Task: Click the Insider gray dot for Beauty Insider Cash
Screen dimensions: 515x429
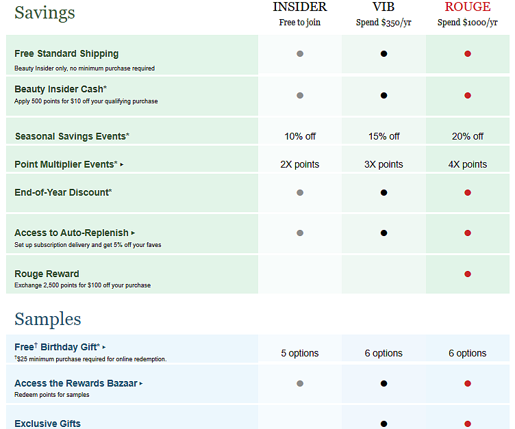Action: coord(300,96)
